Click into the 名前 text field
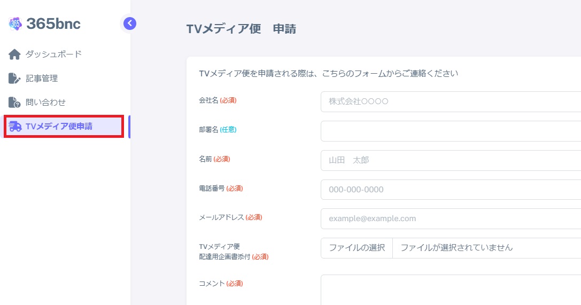This screenshot has width=581, height=305. click(x=450, y=160)
